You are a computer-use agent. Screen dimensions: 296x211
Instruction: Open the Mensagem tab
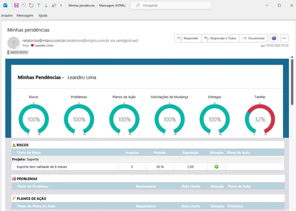point(25,15)
